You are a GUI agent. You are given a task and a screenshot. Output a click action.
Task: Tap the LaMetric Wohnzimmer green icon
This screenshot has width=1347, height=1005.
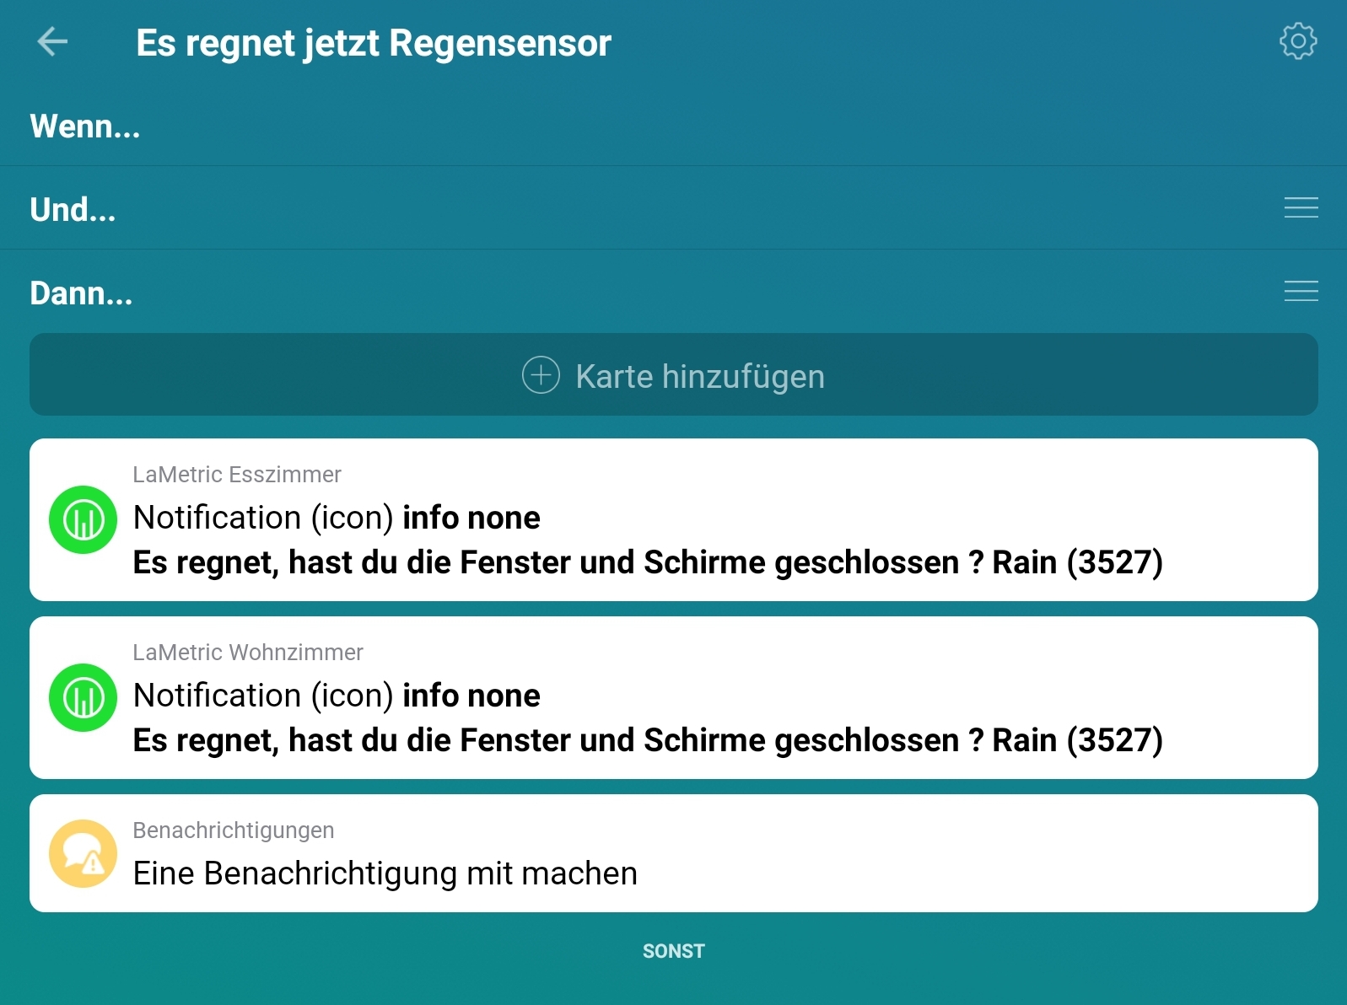83,697
